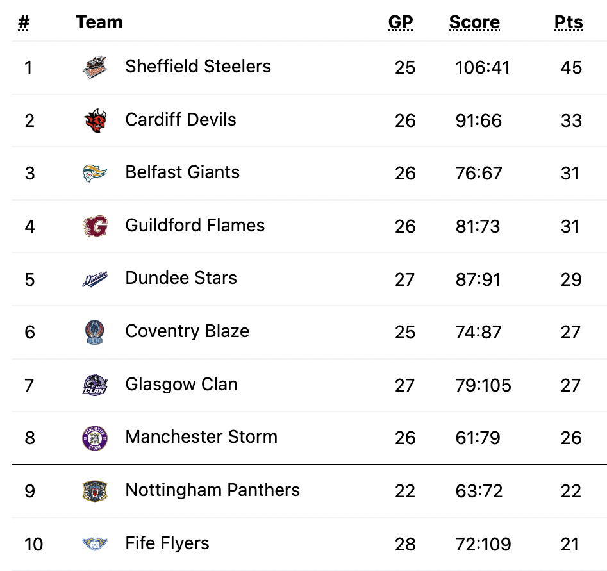Sort table by Pts column header

[x=569, y=22]
